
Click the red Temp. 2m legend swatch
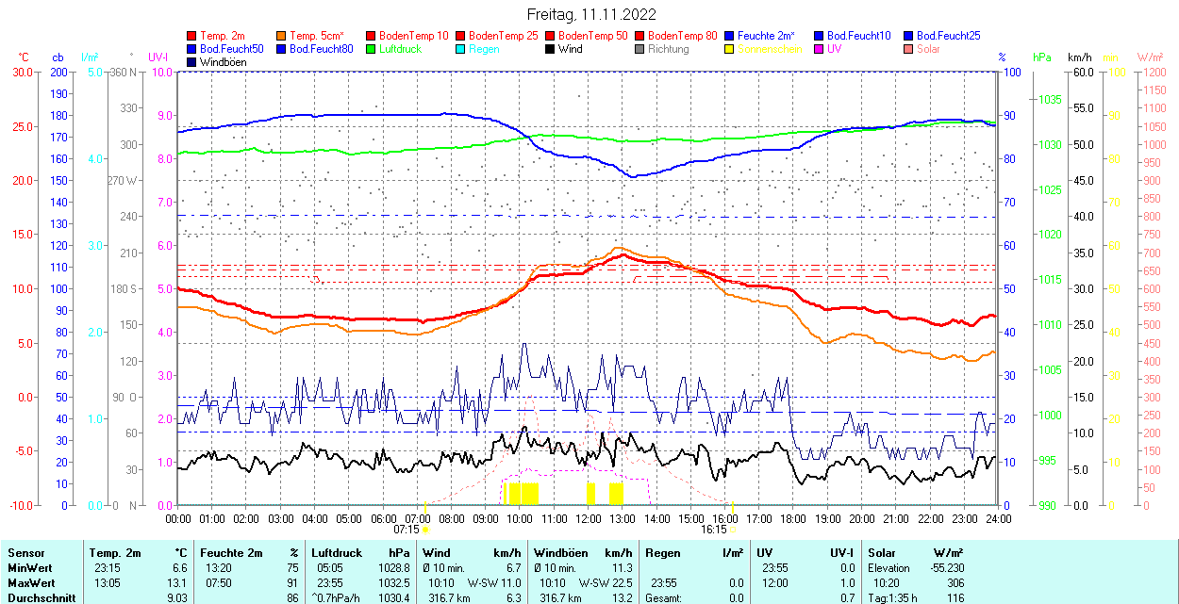click(x=192, y=36)
